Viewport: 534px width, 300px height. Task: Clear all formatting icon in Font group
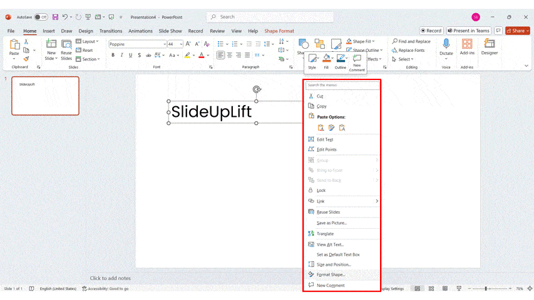click(x=207, y=44)
